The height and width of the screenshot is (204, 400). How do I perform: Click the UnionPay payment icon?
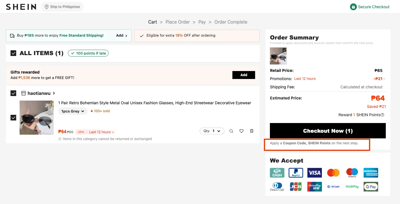click(x=314, y=187)
